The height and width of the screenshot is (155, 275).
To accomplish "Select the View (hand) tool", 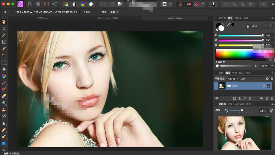I will click(x=4, y=22).
